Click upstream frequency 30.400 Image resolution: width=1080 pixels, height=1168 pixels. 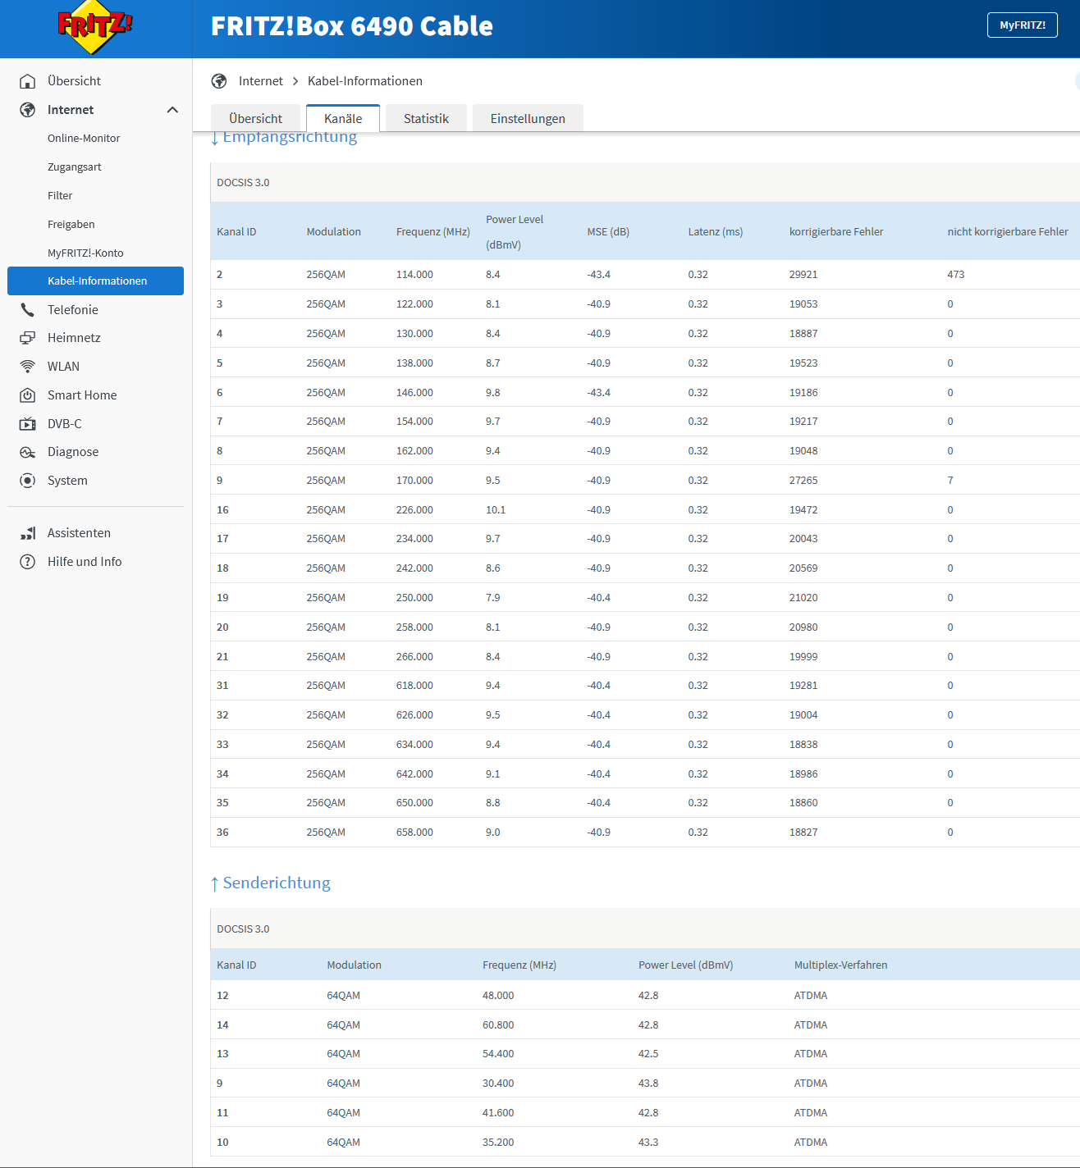point(498,1084)
